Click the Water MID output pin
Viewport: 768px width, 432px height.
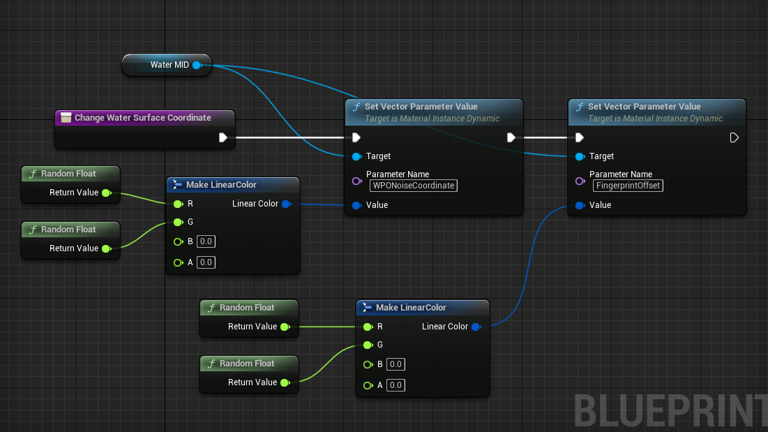pyautogui.click(x=197, y=65)
